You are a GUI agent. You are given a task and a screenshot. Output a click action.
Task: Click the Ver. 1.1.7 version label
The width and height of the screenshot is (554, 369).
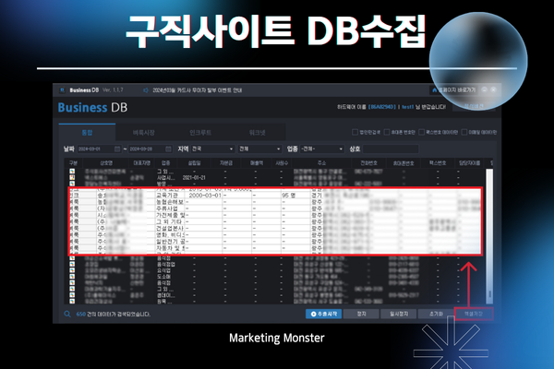click(x=113, y=90)
